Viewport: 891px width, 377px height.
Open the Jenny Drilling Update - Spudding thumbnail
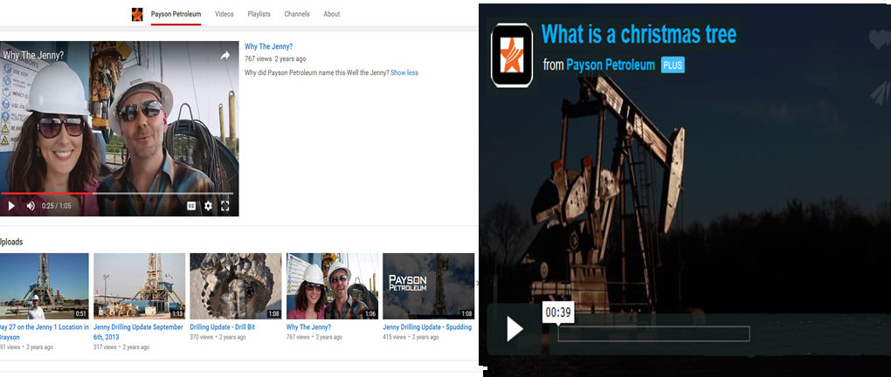pos(428,286)
